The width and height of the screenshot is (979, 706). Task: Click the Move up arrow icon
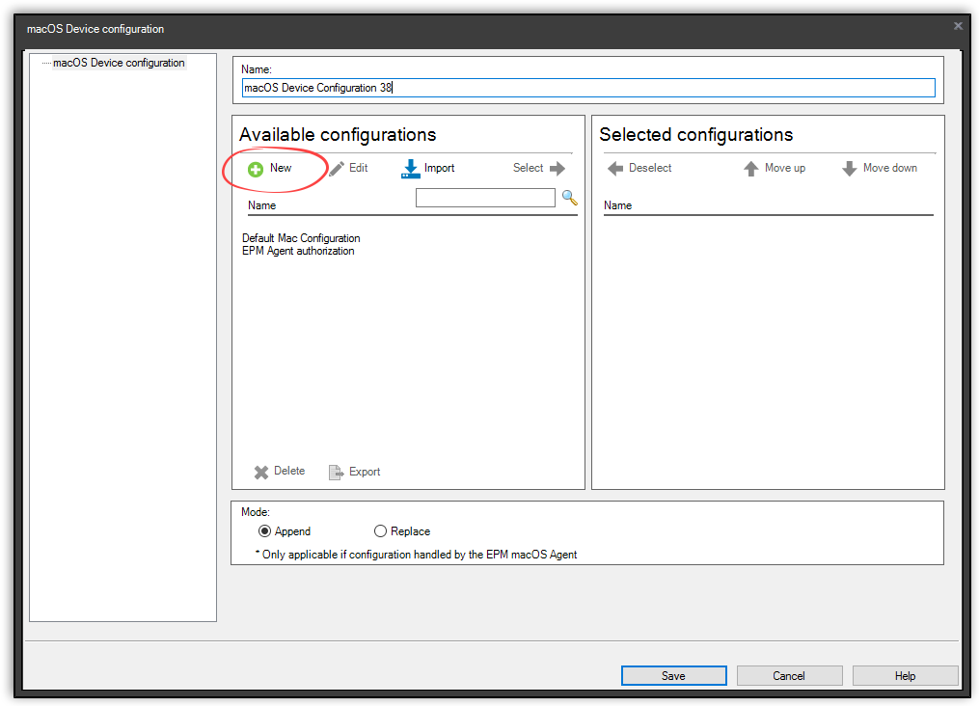pos(752,168)
